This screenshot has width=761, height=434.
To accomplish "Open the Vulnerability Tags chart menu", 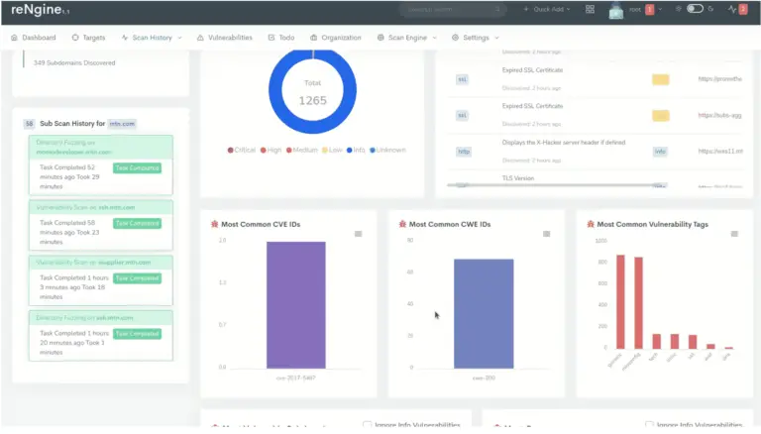I will point(734,234).
